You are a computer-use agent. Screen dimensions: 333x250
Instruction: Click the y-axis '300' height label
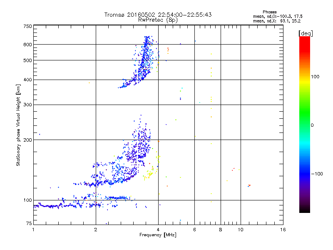[27, 105]
